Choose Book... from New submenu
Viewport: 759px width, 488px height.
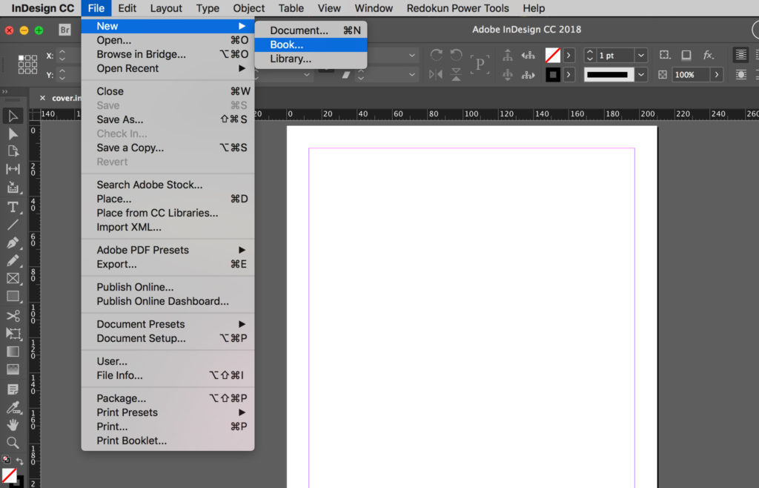tap(311, 44)
